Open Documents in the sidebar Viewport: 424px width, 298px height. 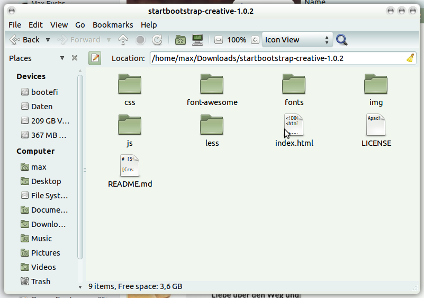(x=44, y=210)
